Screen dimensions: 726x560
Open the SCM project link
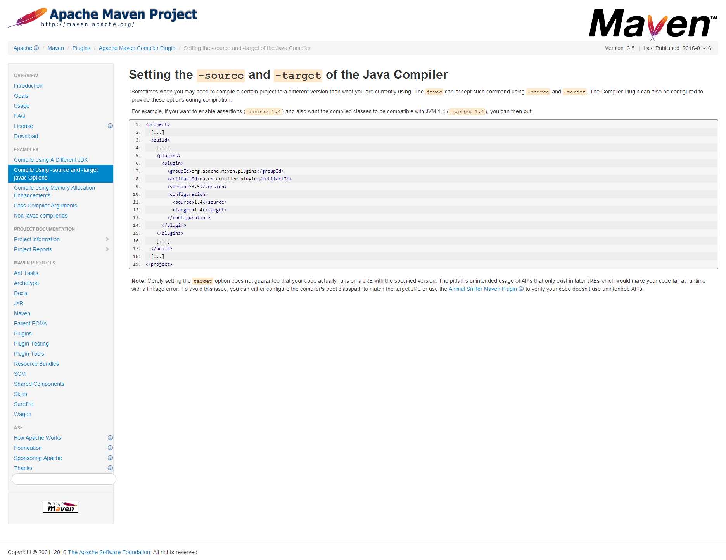pos(20,374)
